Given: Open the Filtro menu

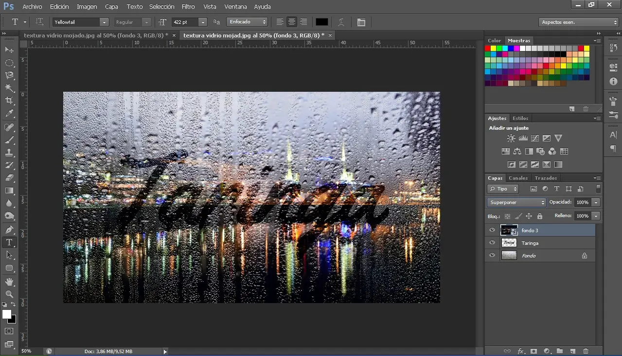Looking at the screenshot, I should 188,7.
